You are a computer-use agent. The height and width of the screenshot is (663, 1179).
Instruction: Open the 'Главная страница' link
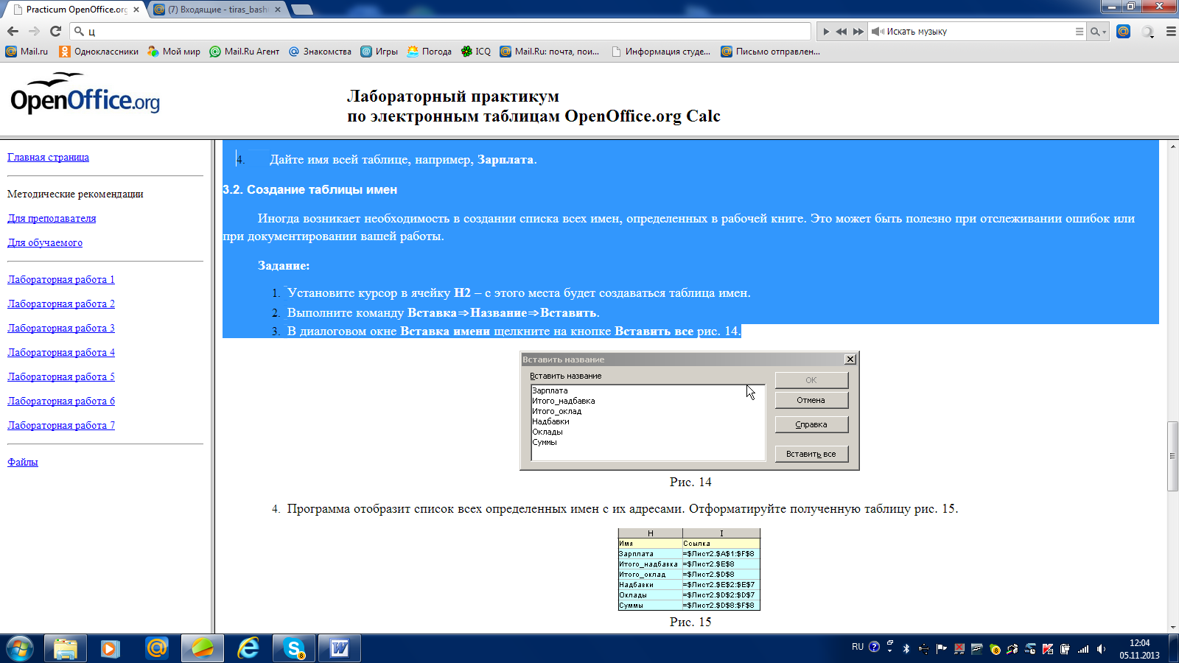[x=48, y=157]
